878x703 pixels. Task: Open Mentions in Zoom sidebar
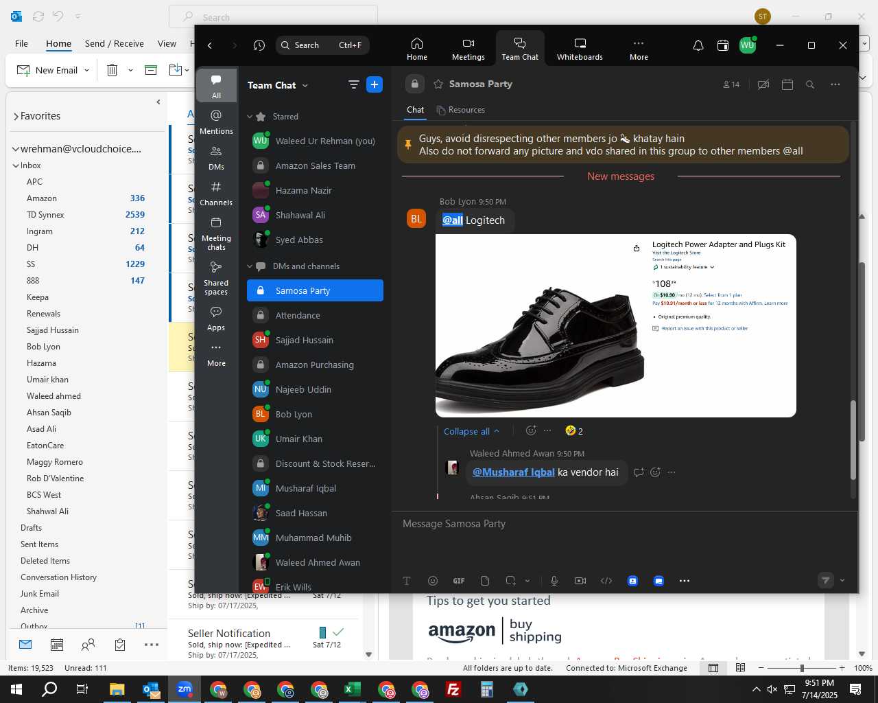[x=216, y=122]
